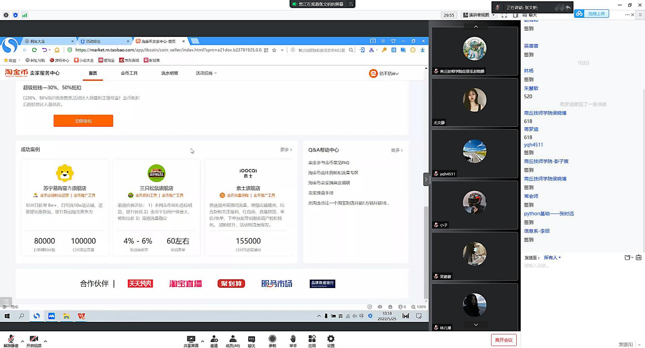This screenshot has height=348, width=645.
Task: Bookmark page with star icon in address bar
Action: pyautogui.click(x=274, y=50)
